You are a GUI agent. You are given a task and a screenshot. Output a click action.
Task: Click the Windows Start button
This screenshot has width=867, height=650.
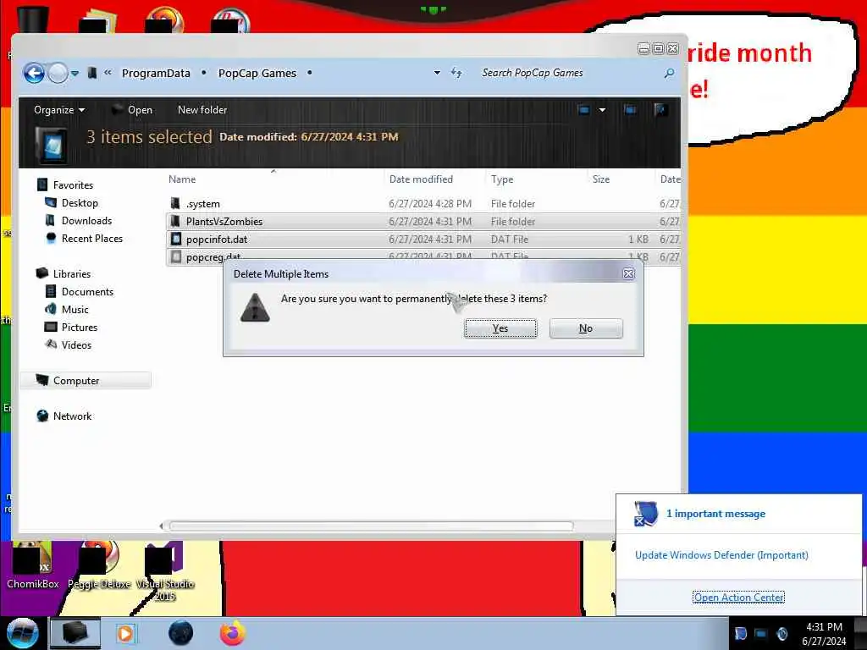(23, 633)
